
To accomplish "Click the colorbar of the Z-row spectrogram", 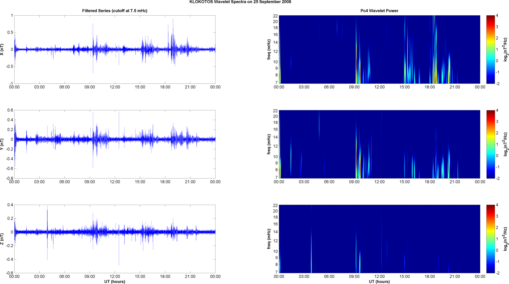I will 490,239.
